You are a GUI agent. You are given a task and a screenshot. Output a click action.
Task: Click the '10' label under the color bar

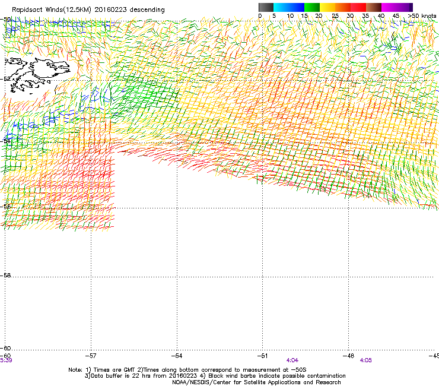point(290,16)
